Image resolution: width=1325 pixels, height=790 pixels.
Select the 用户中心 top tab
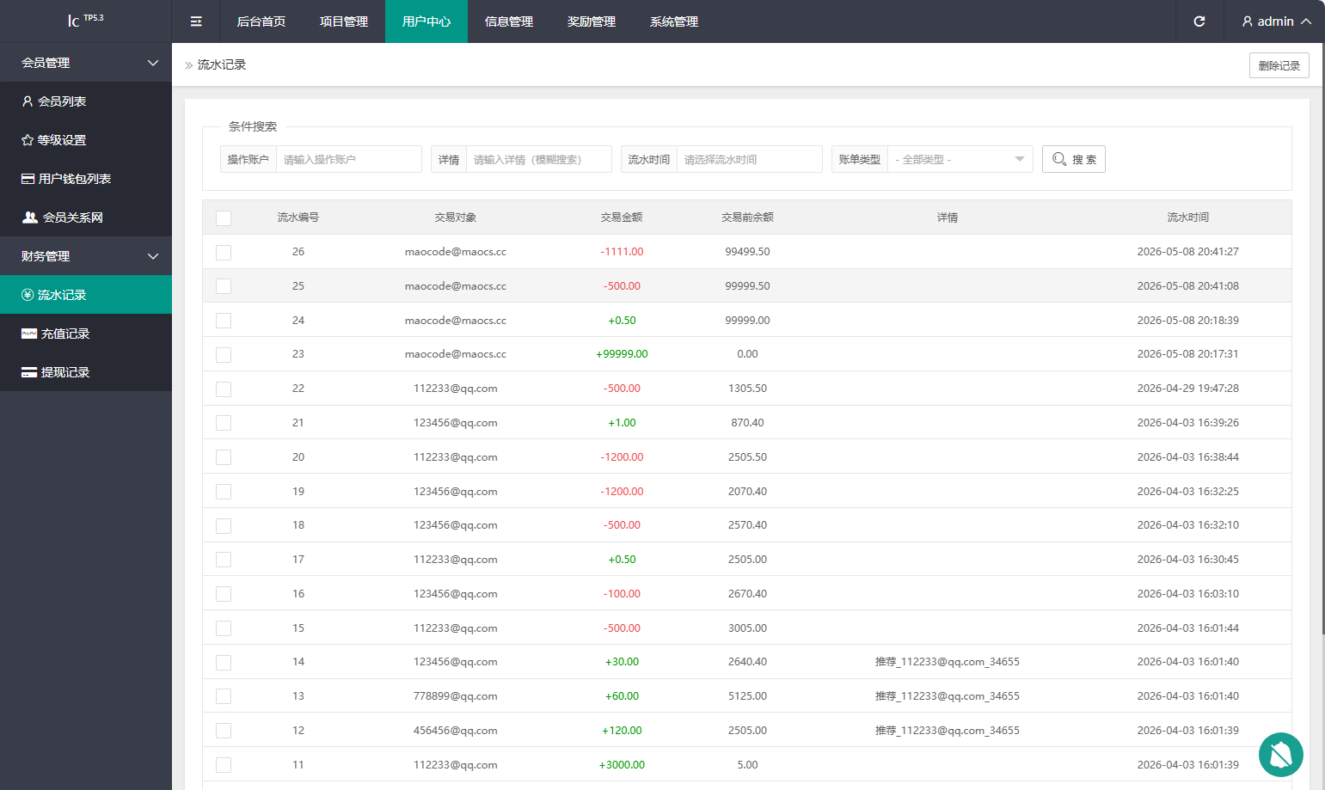click(x=426, y=21)
